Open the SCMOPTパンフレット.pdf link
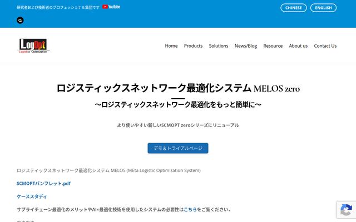Screen dimensions: 356x222 [43, 184]
